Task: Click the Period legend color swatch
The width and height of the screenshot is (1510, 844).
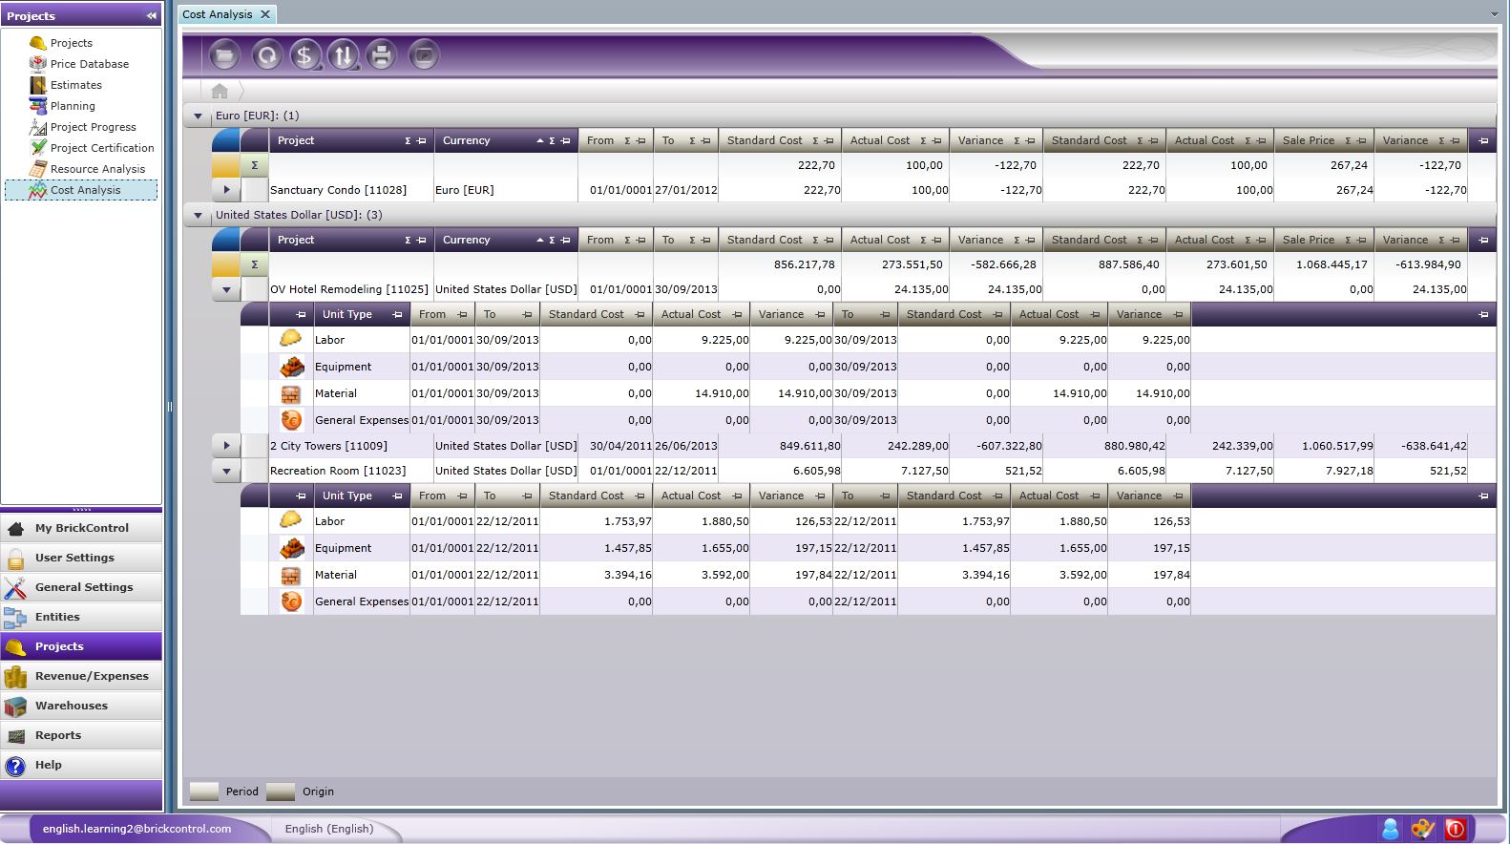Action: click(204, 791)
